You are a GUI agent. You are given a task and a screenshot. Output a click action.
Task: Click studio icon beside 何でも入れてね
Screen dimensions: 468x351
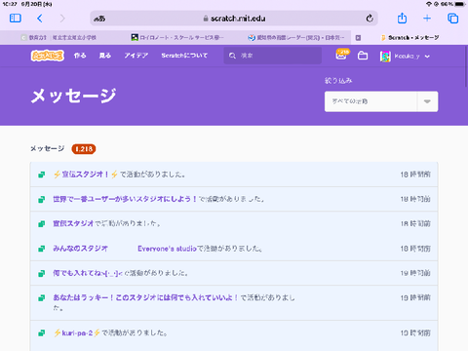[42, 273]
